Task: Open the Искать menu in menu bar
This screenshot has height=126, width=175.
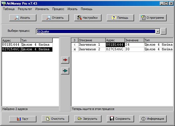Action: tap(72, 9)
